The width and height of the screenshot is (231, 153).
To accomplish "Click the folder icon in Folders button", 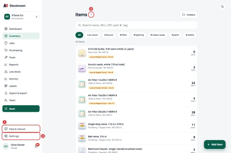I will pyautogui.click(x=183, y=15).
